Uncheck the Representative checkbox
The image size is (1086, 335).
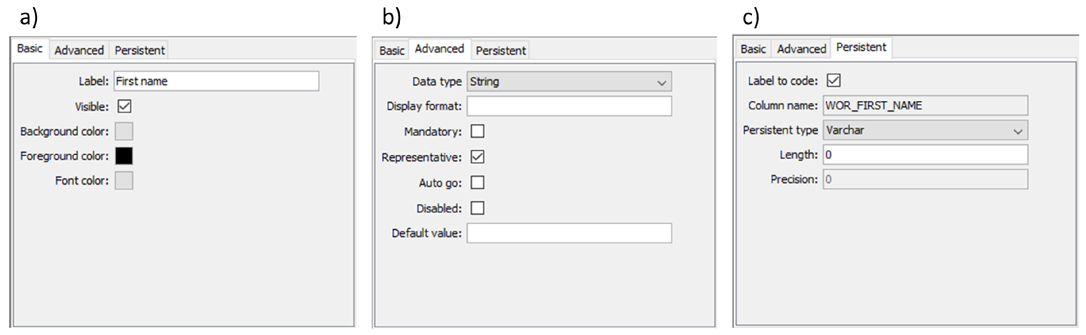click(x=477, y=157)
